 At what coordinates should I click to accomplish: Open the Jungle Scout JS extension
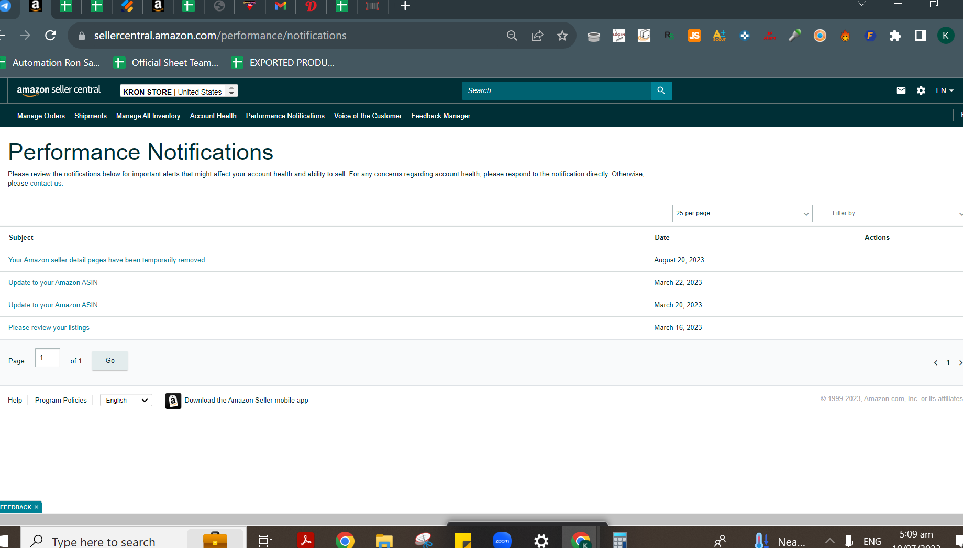tap(694, 36)
